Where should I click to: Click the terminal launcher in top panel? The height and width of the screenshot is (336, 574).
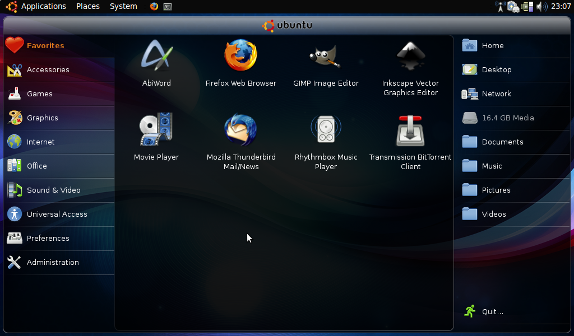click(x=168, y=7)
